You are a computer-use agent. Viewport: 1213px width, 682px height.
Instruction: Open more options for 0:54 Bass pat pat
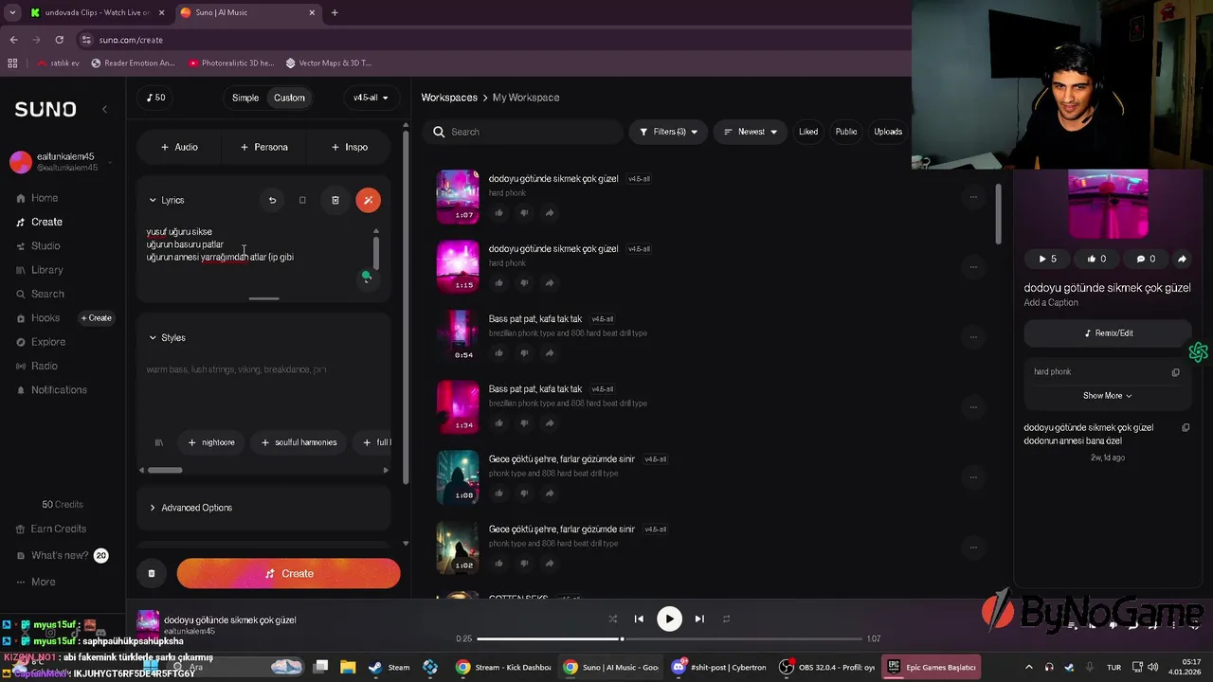click(x=972, y=337)
